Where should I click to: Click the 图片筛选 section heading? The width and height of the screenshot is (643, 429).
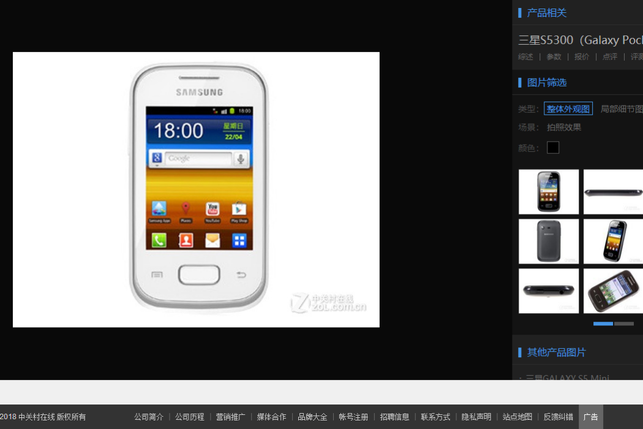coord(547,83)
